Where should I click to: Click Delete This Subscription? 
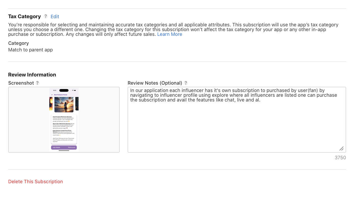click(x=36, y=182)
